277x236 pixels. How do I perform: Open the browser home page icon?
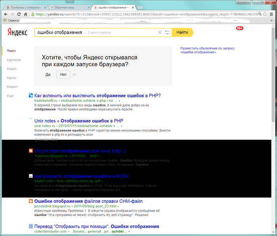click(x=26, y=14)
